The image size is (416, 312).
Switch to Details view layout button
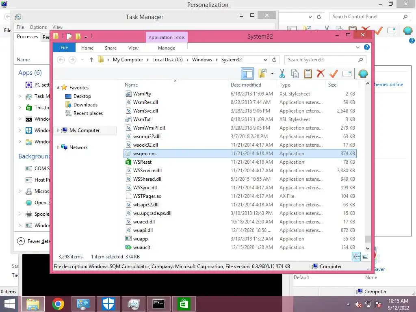(x=356, y=257)
